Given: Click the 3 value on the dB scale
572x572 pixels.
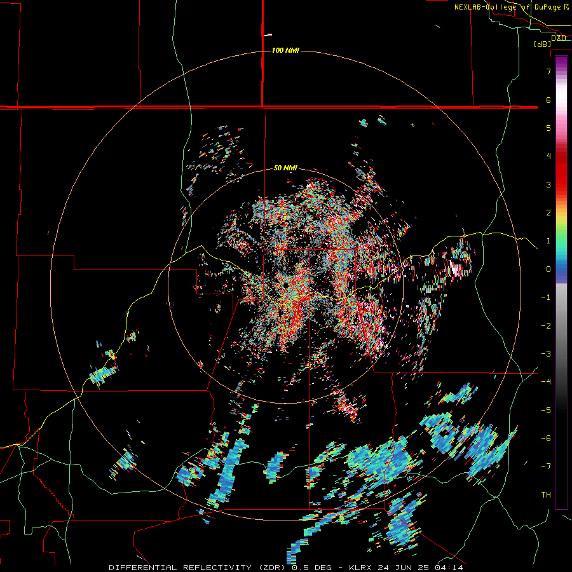Looking at the screenshot, I should click(x=548, y=184).
